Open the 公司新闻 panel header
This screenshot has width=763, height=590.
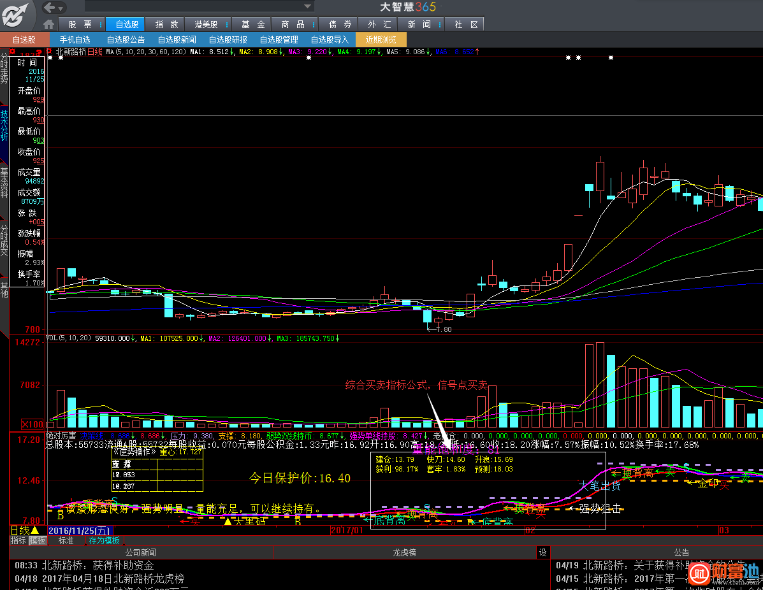[x=141, y=552]
